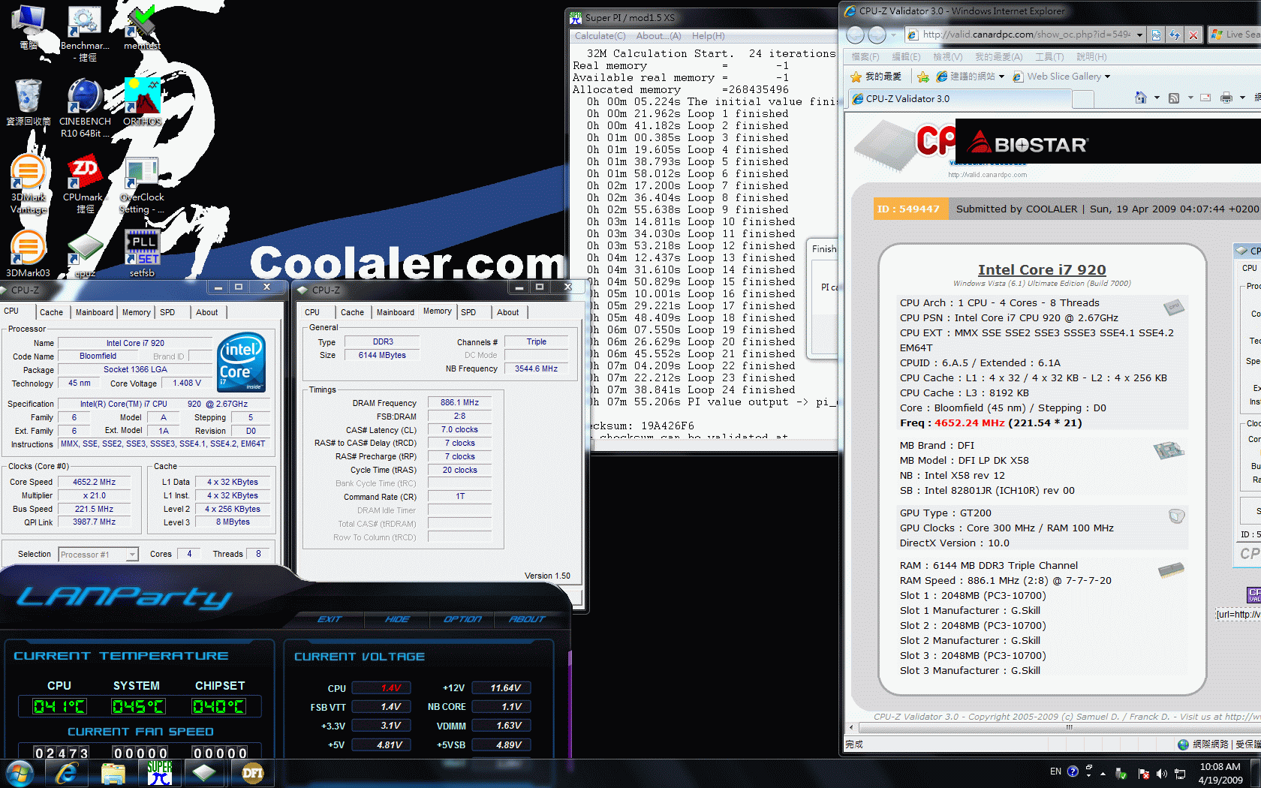
Task: Expand the suggested sites dropdown arrow
Action: [x=1001, y=77]
